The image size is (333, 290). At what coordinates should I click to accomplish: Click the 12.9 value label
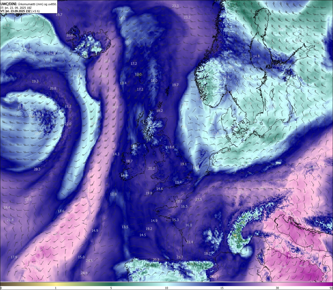tap(113, 194)
